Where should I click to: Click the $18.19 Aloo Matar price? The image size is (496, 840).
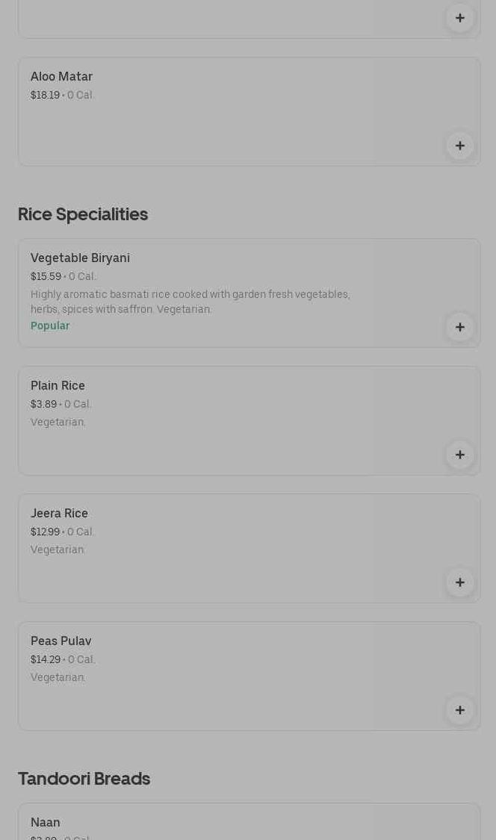pos(45,95)
